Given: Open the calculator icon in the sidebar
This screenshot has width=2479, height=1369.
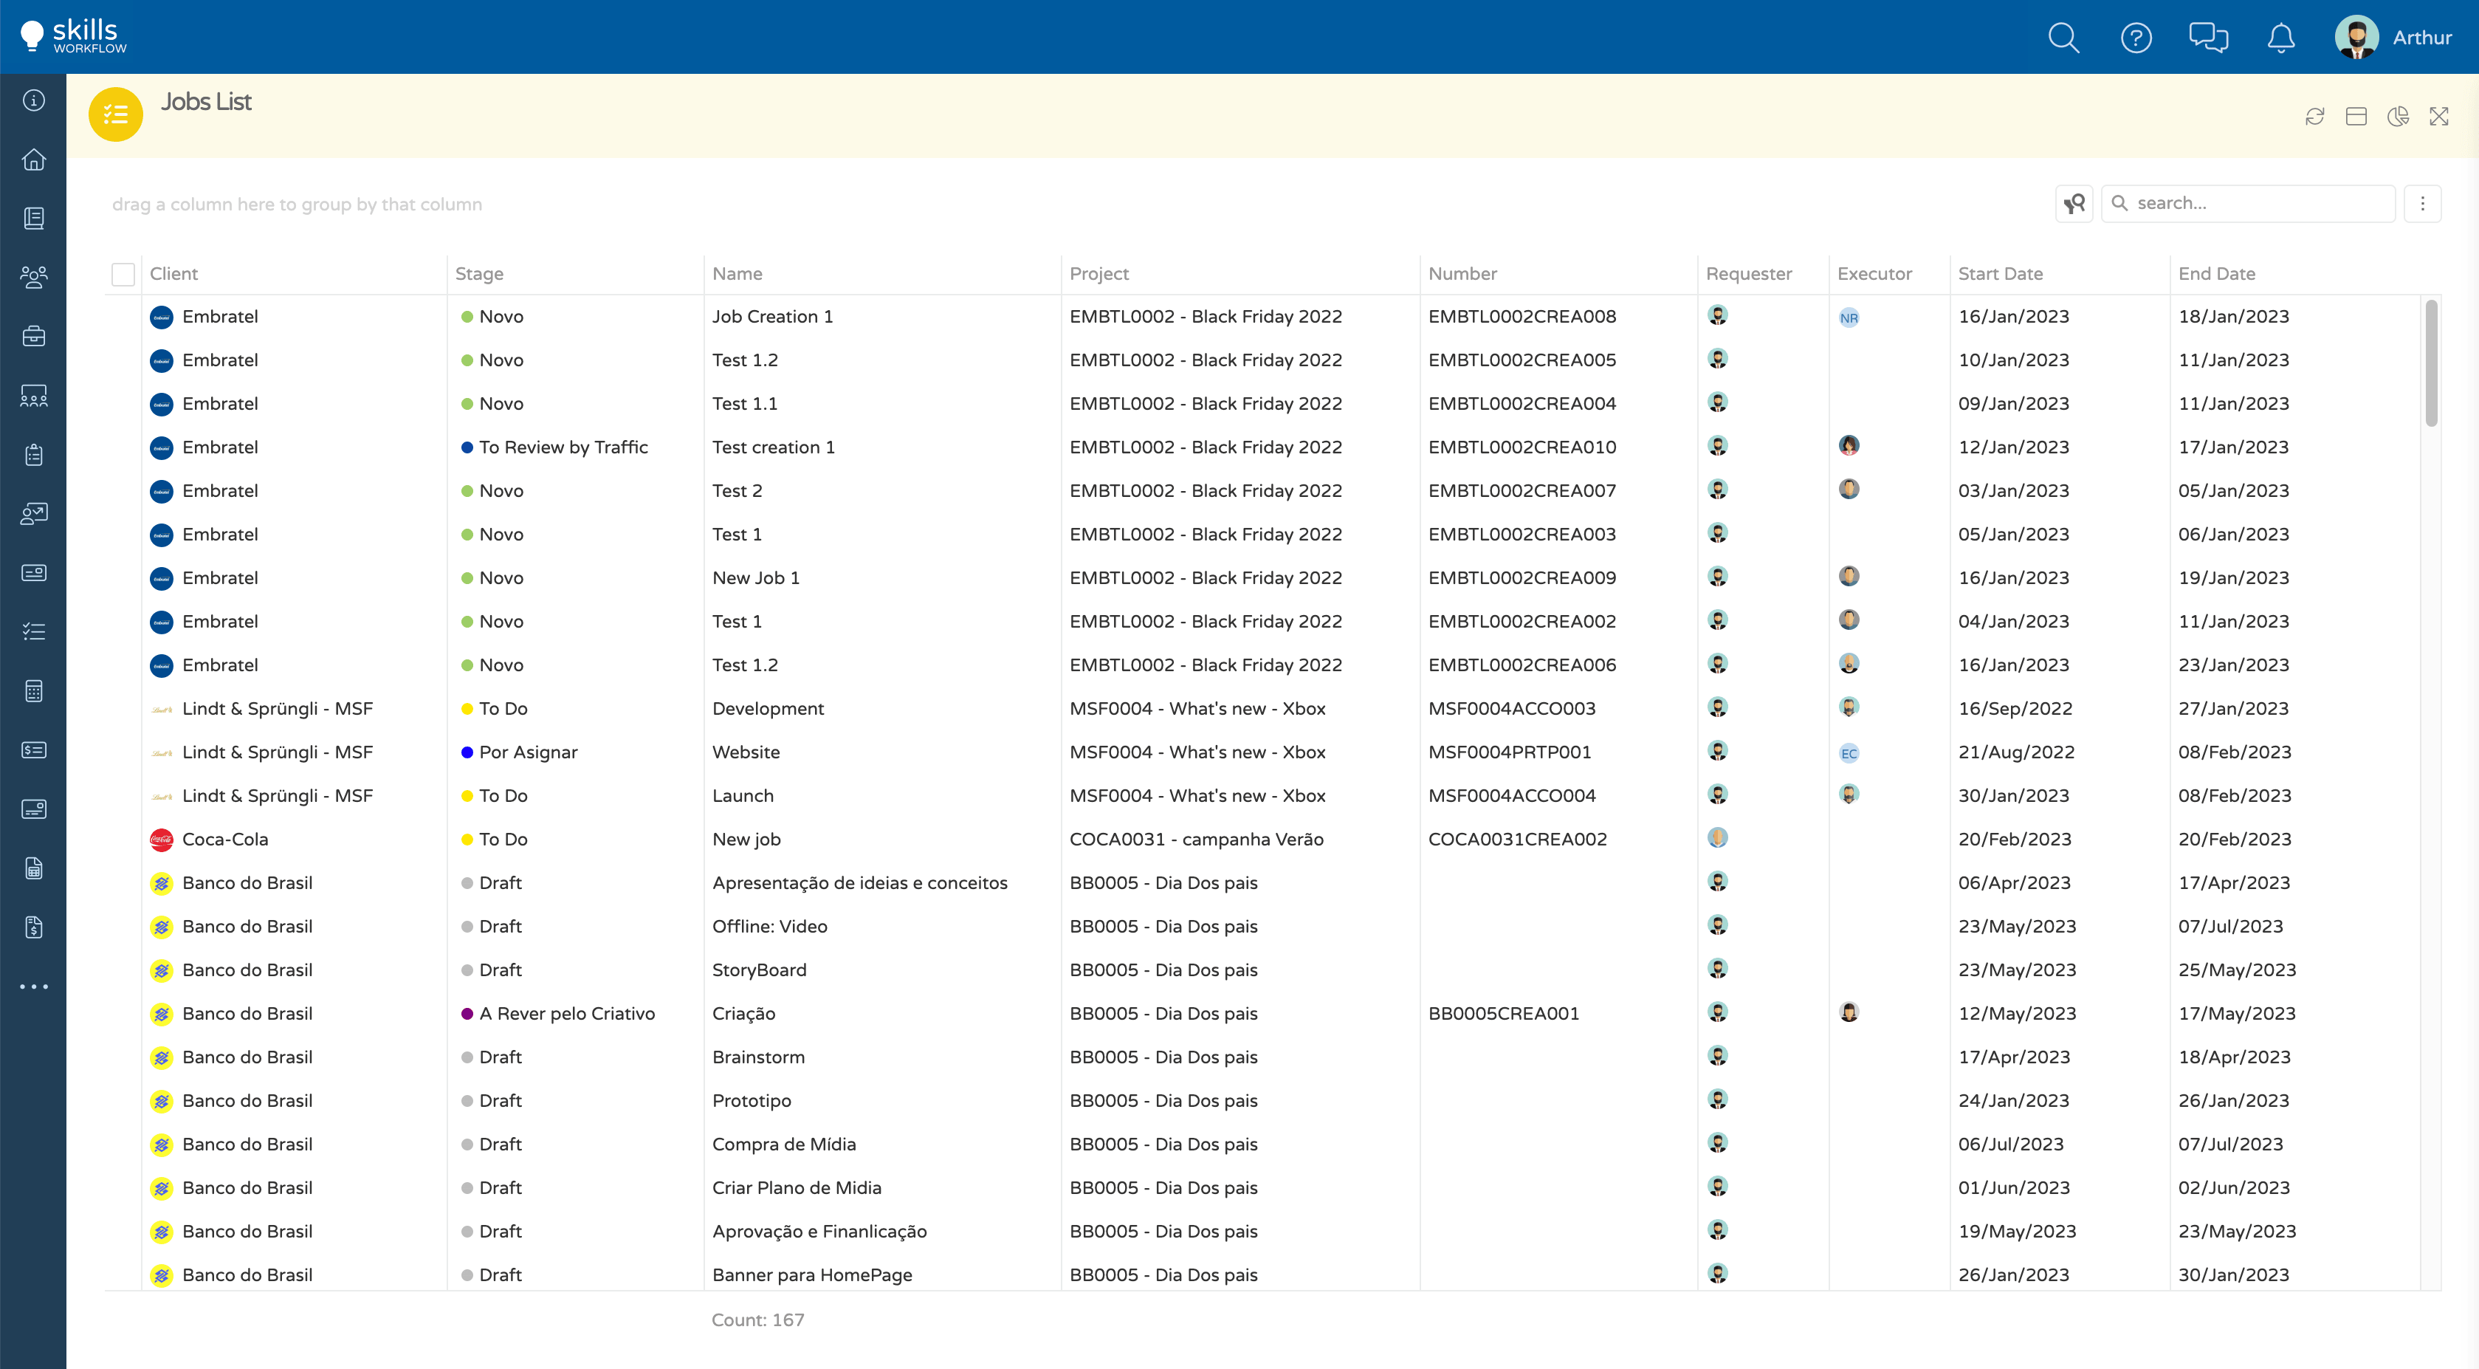Looking at the screenshot, I should click(34, 691).
